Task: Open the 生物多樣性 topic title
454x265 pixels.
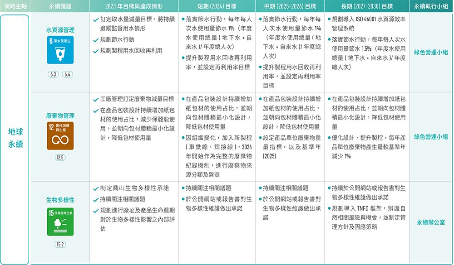Action: pos(60,200)
